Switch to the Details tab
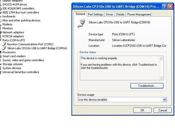 tap(120, 14)
